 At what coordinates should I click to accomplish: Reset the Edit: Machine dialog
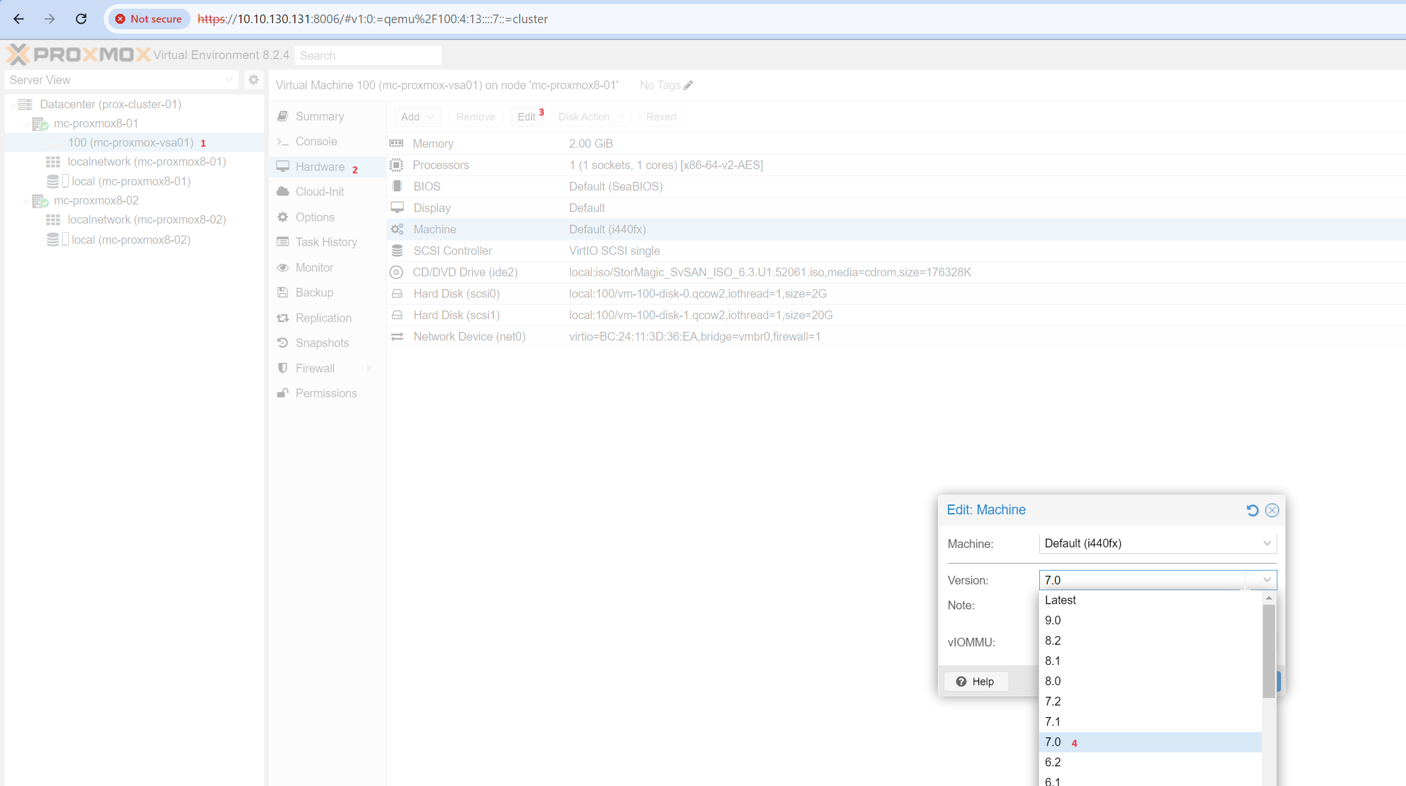1252,510
